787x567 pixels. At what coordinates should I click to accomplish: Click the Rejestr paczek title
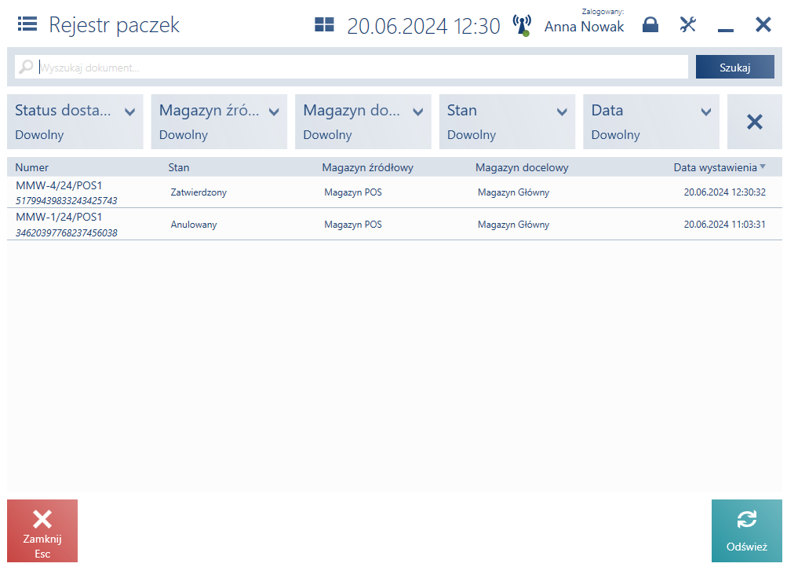pos(114,25)
